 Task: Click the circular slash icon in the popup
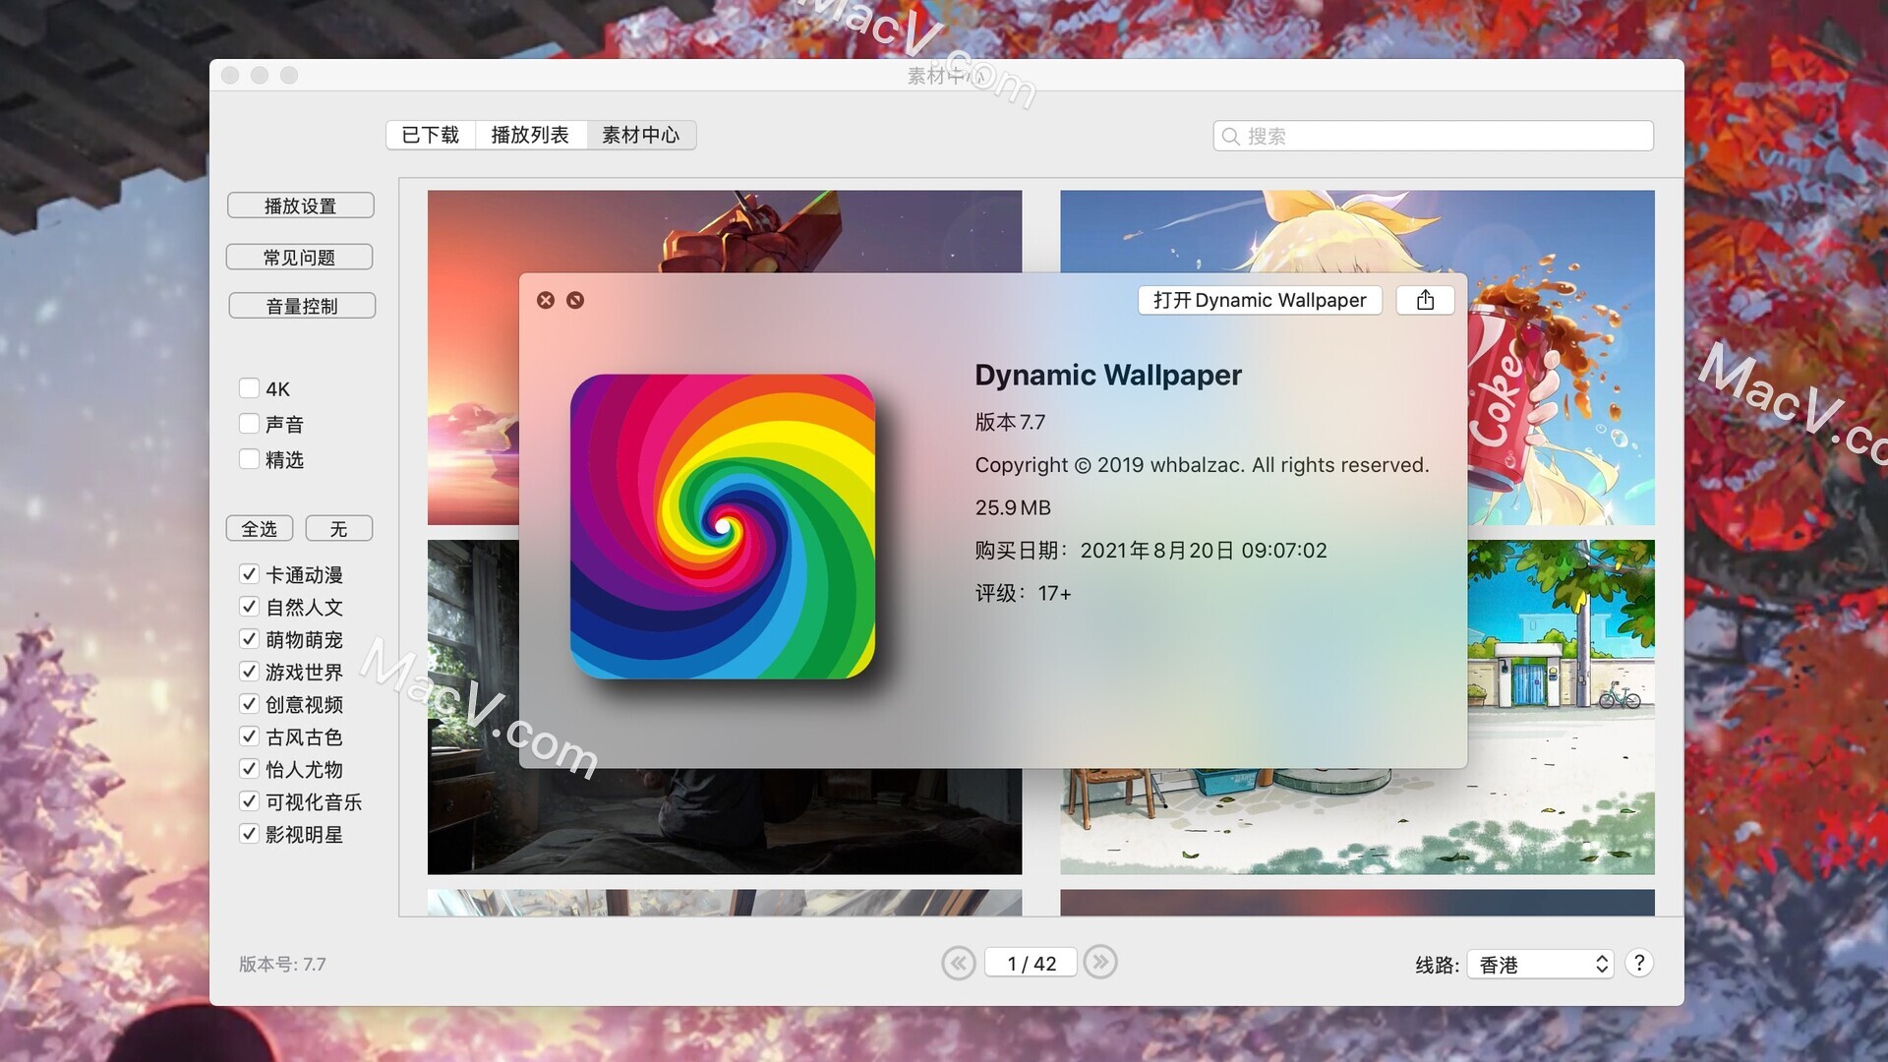pos(575,300)
